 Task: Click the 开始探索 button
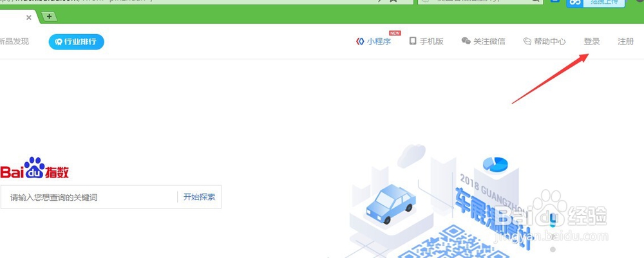[x=199, y=197]
